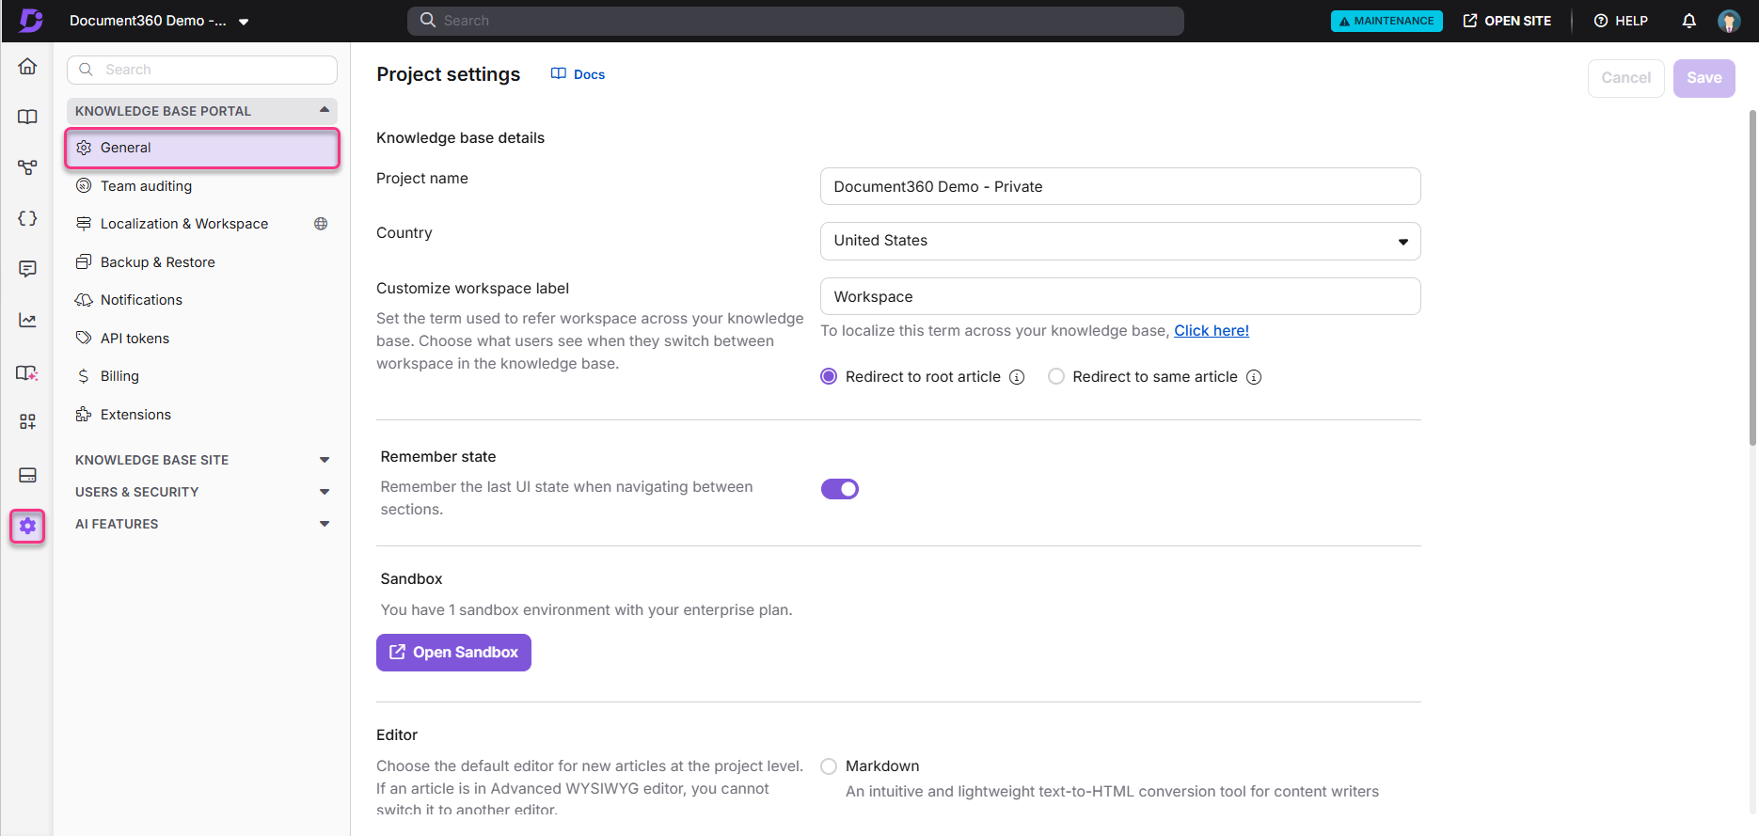Image resolution: width=1759 pixels, height=836 pixels.
Task: Toggle the Remember state switch
Action: (840, 489)
